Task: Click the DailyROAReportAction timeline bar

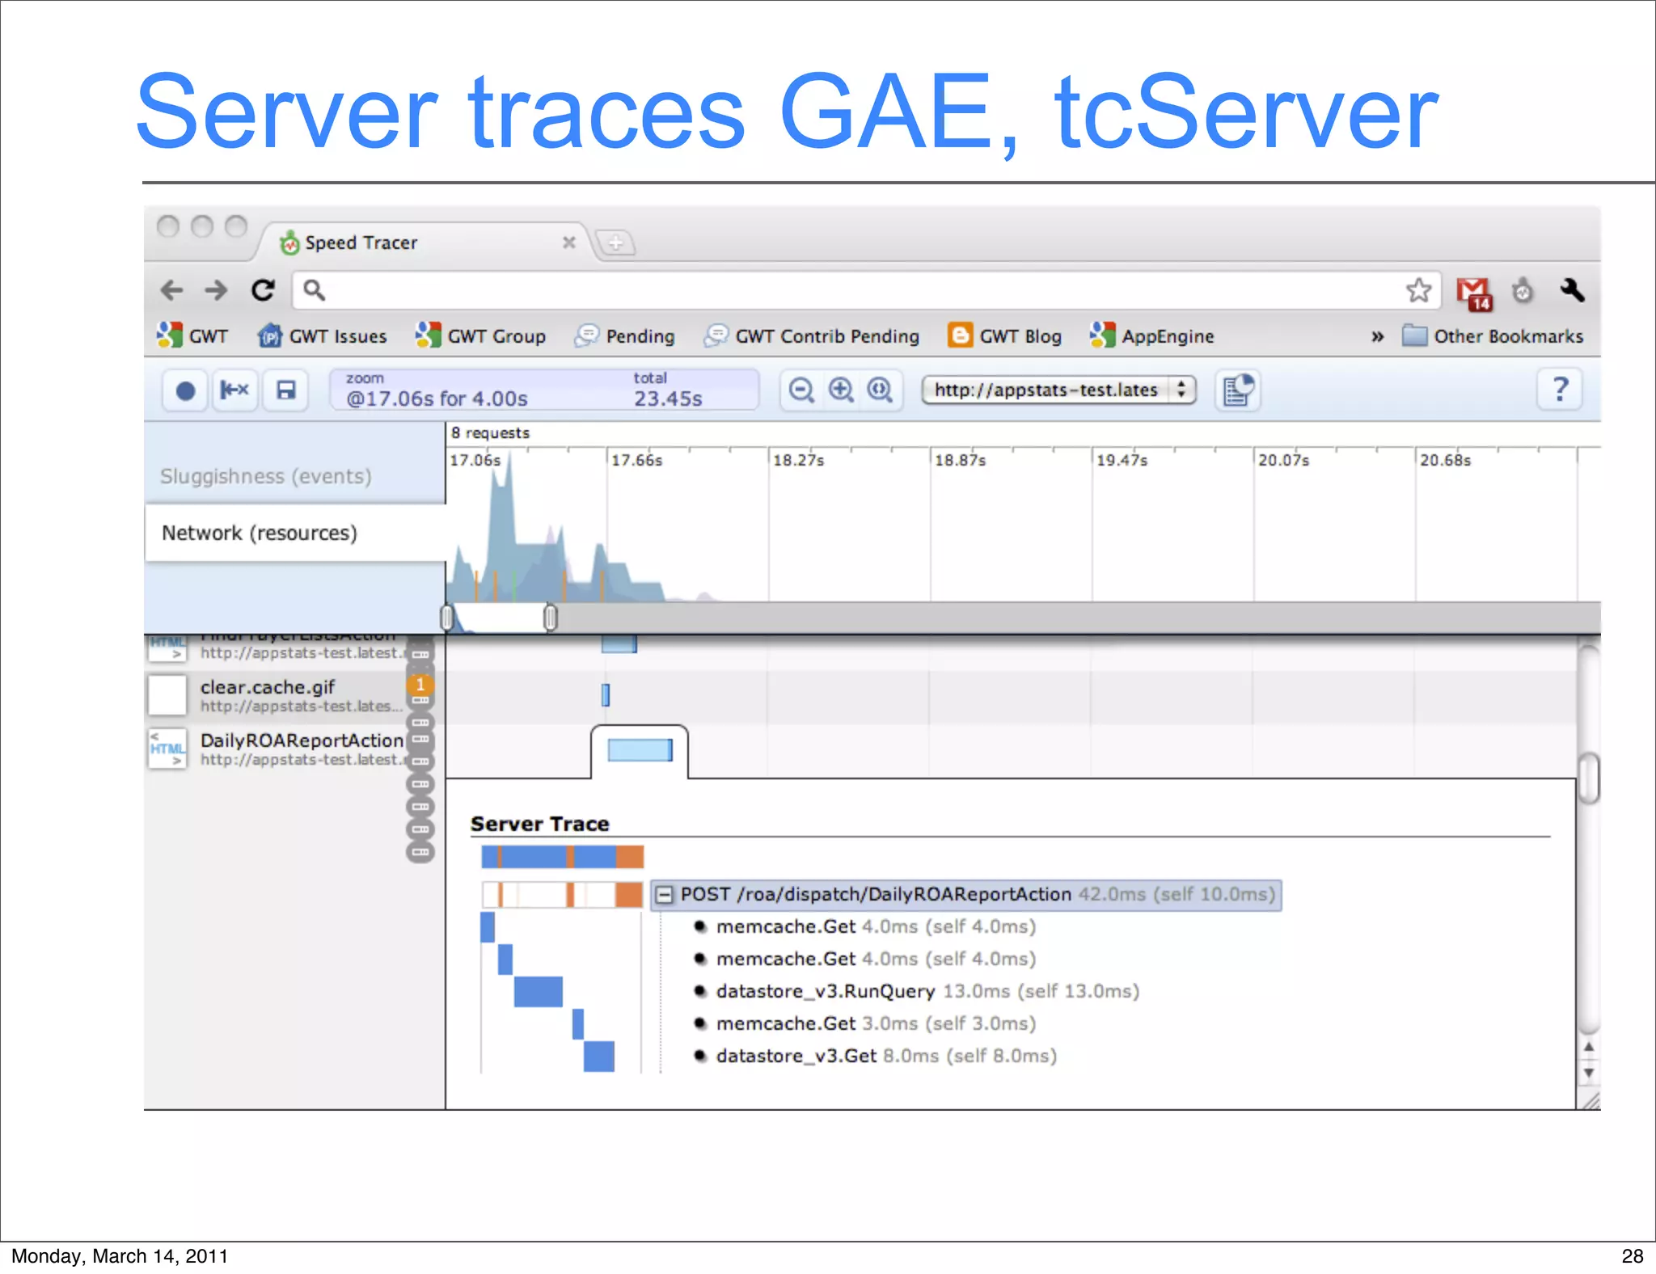Action: click(x=640, y=750)
